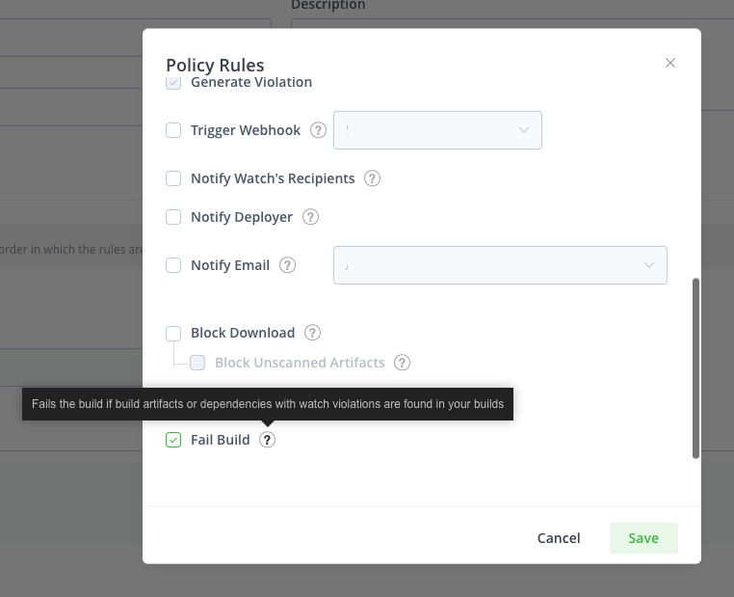Click help icon next to Notify Deployer

tap(310, 217)
